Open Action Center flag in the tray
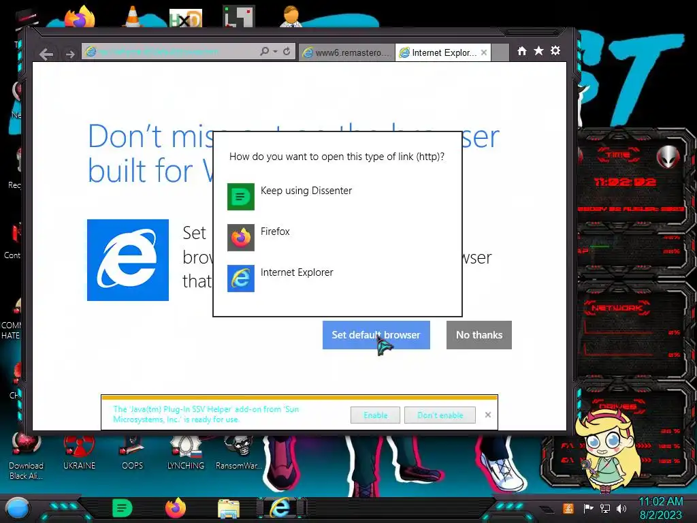697x523 pixels. tap(588, 508)
